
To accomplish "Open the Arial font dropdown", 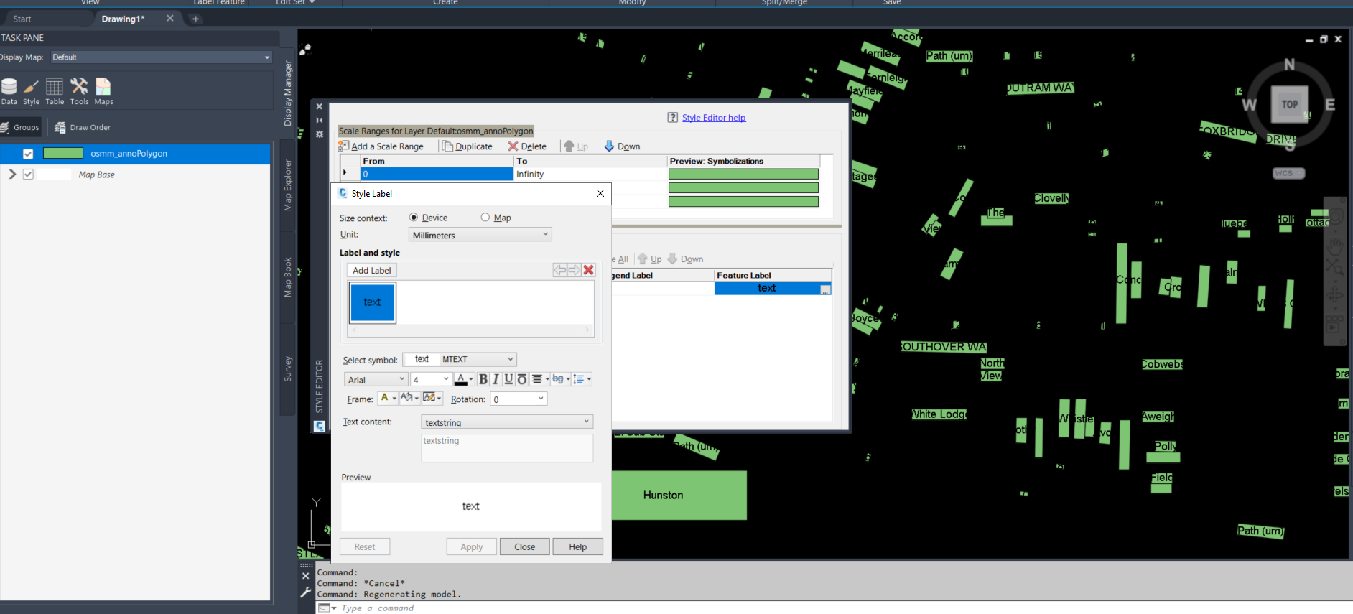I will [x=376, y=380].
